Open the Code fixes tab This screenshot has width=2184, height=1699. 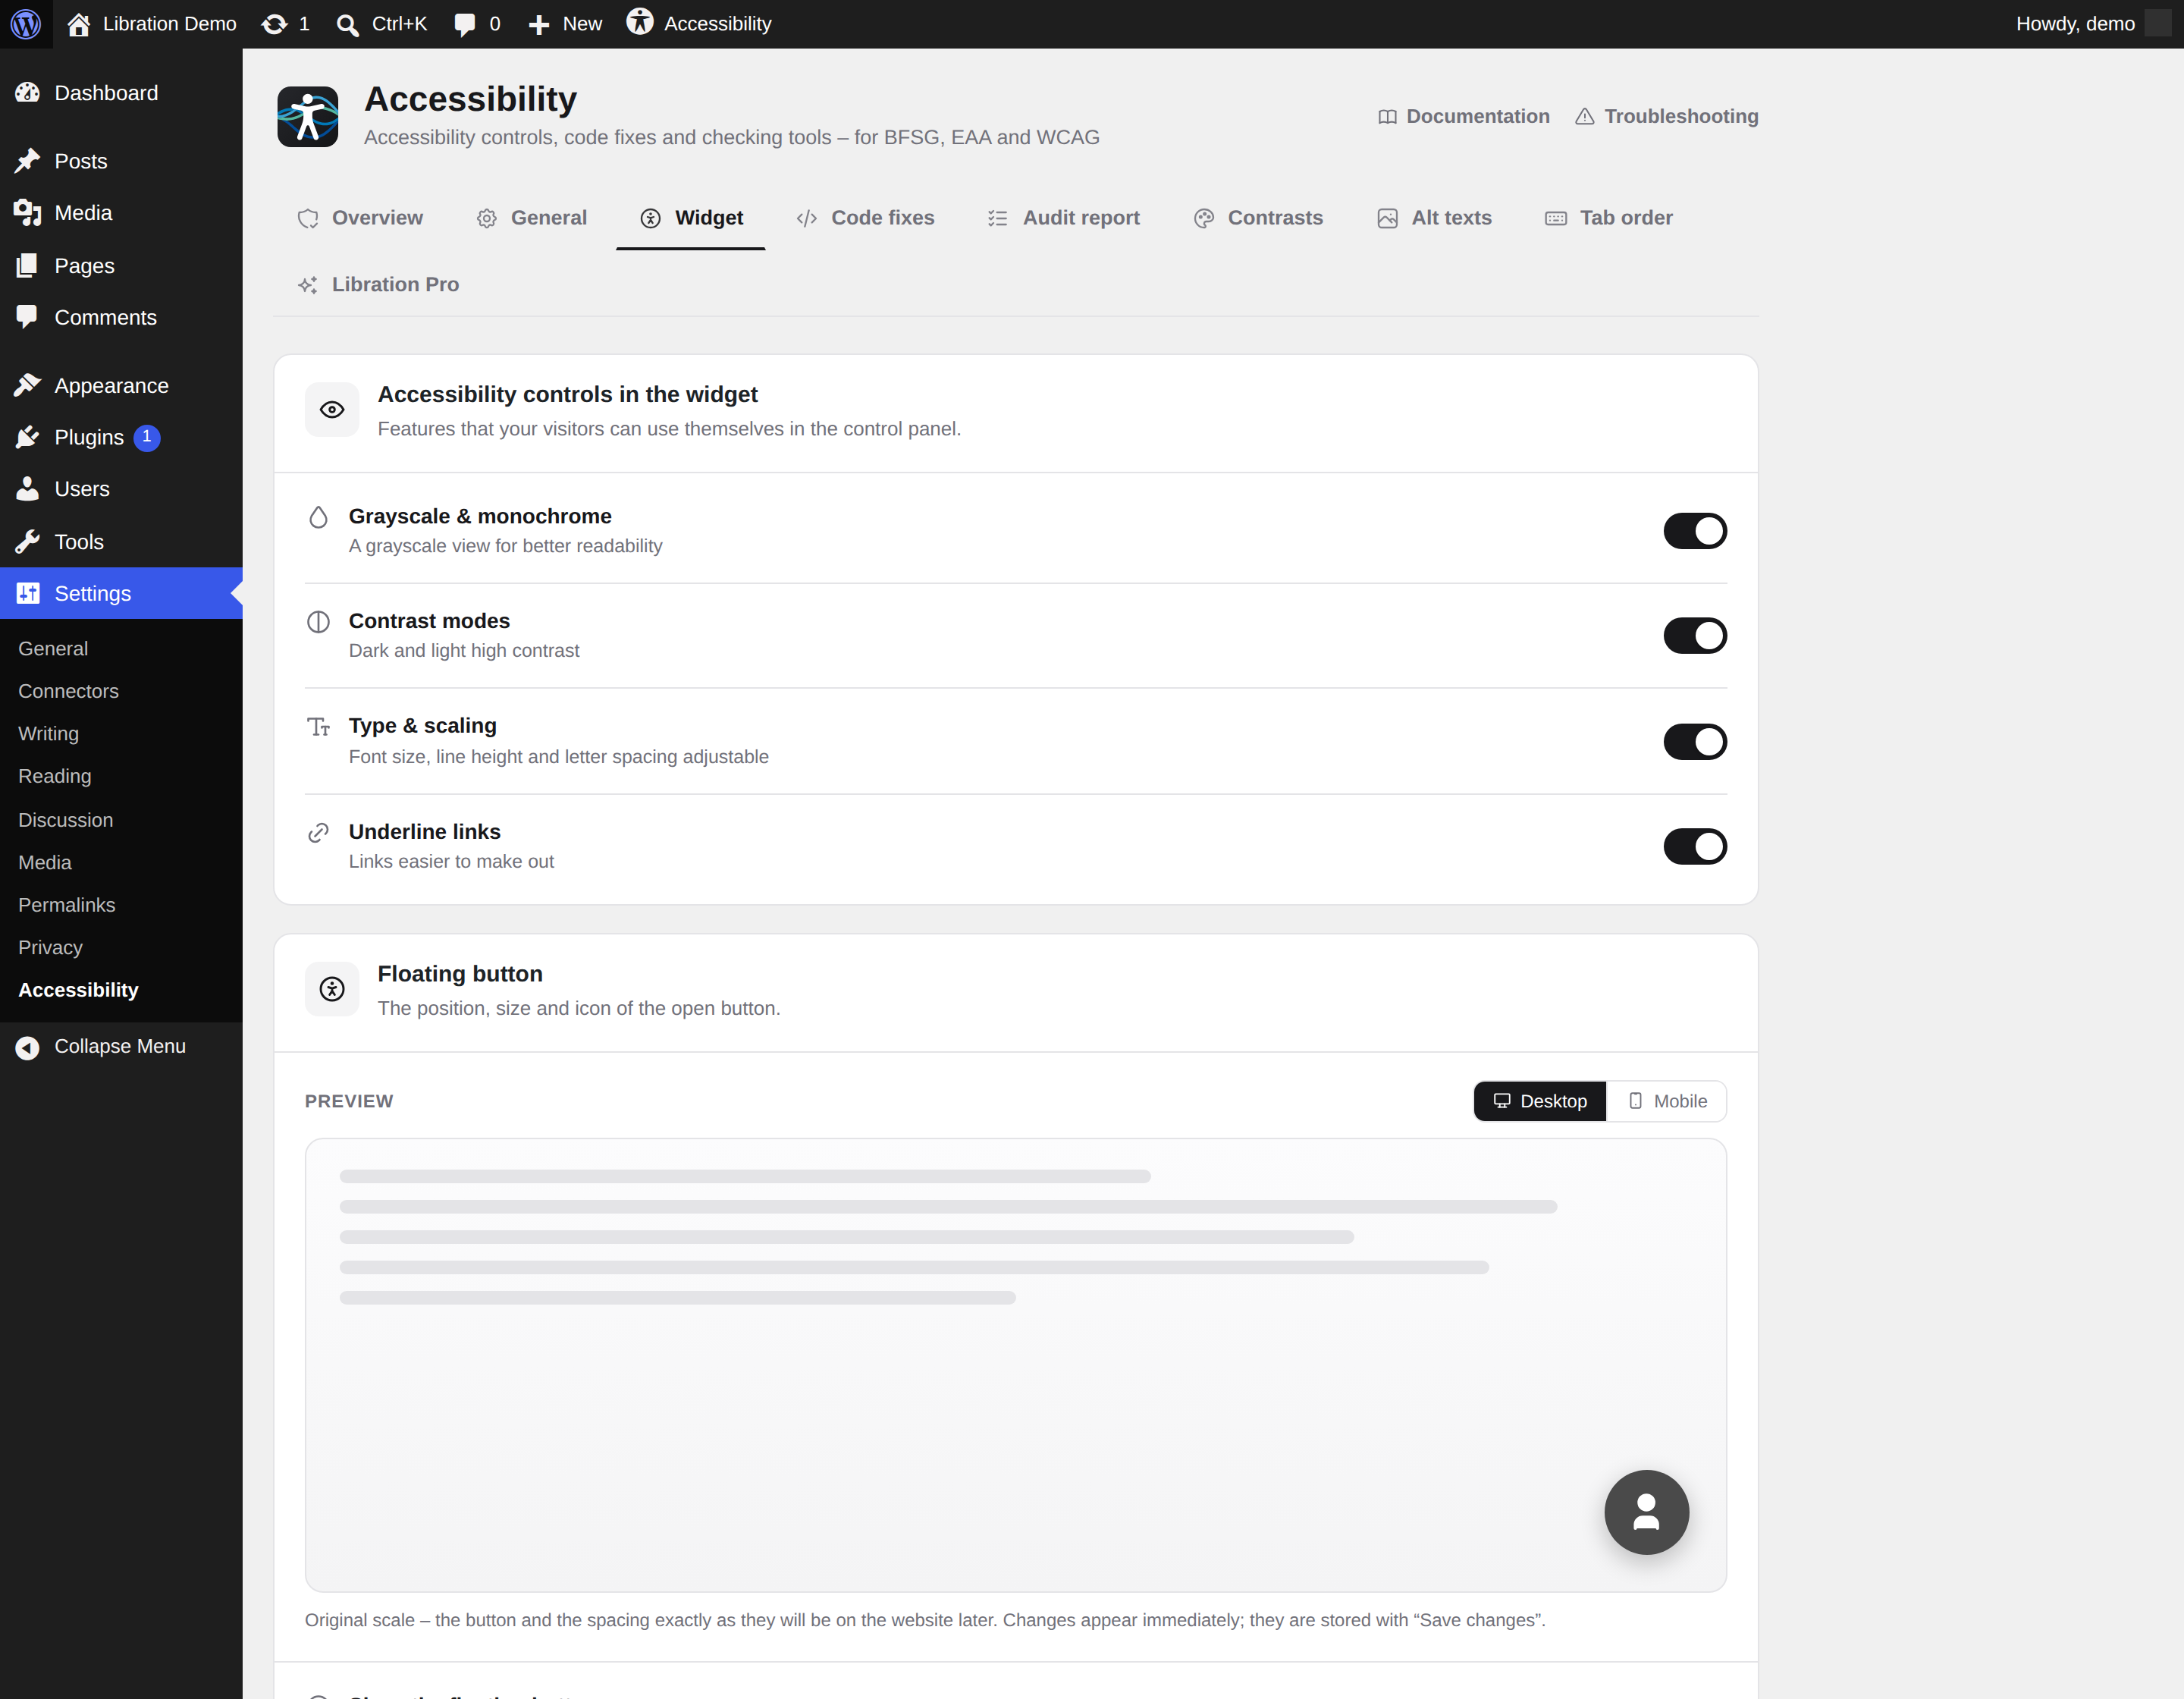pos(865,218)
